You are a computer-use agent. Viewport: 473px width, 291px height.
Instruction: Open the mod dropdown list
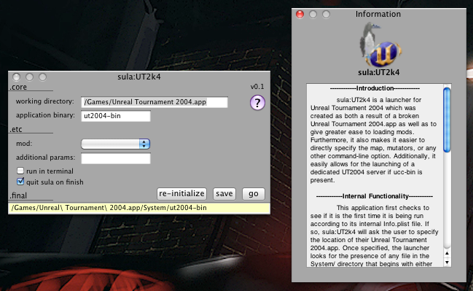click(116, 144)
